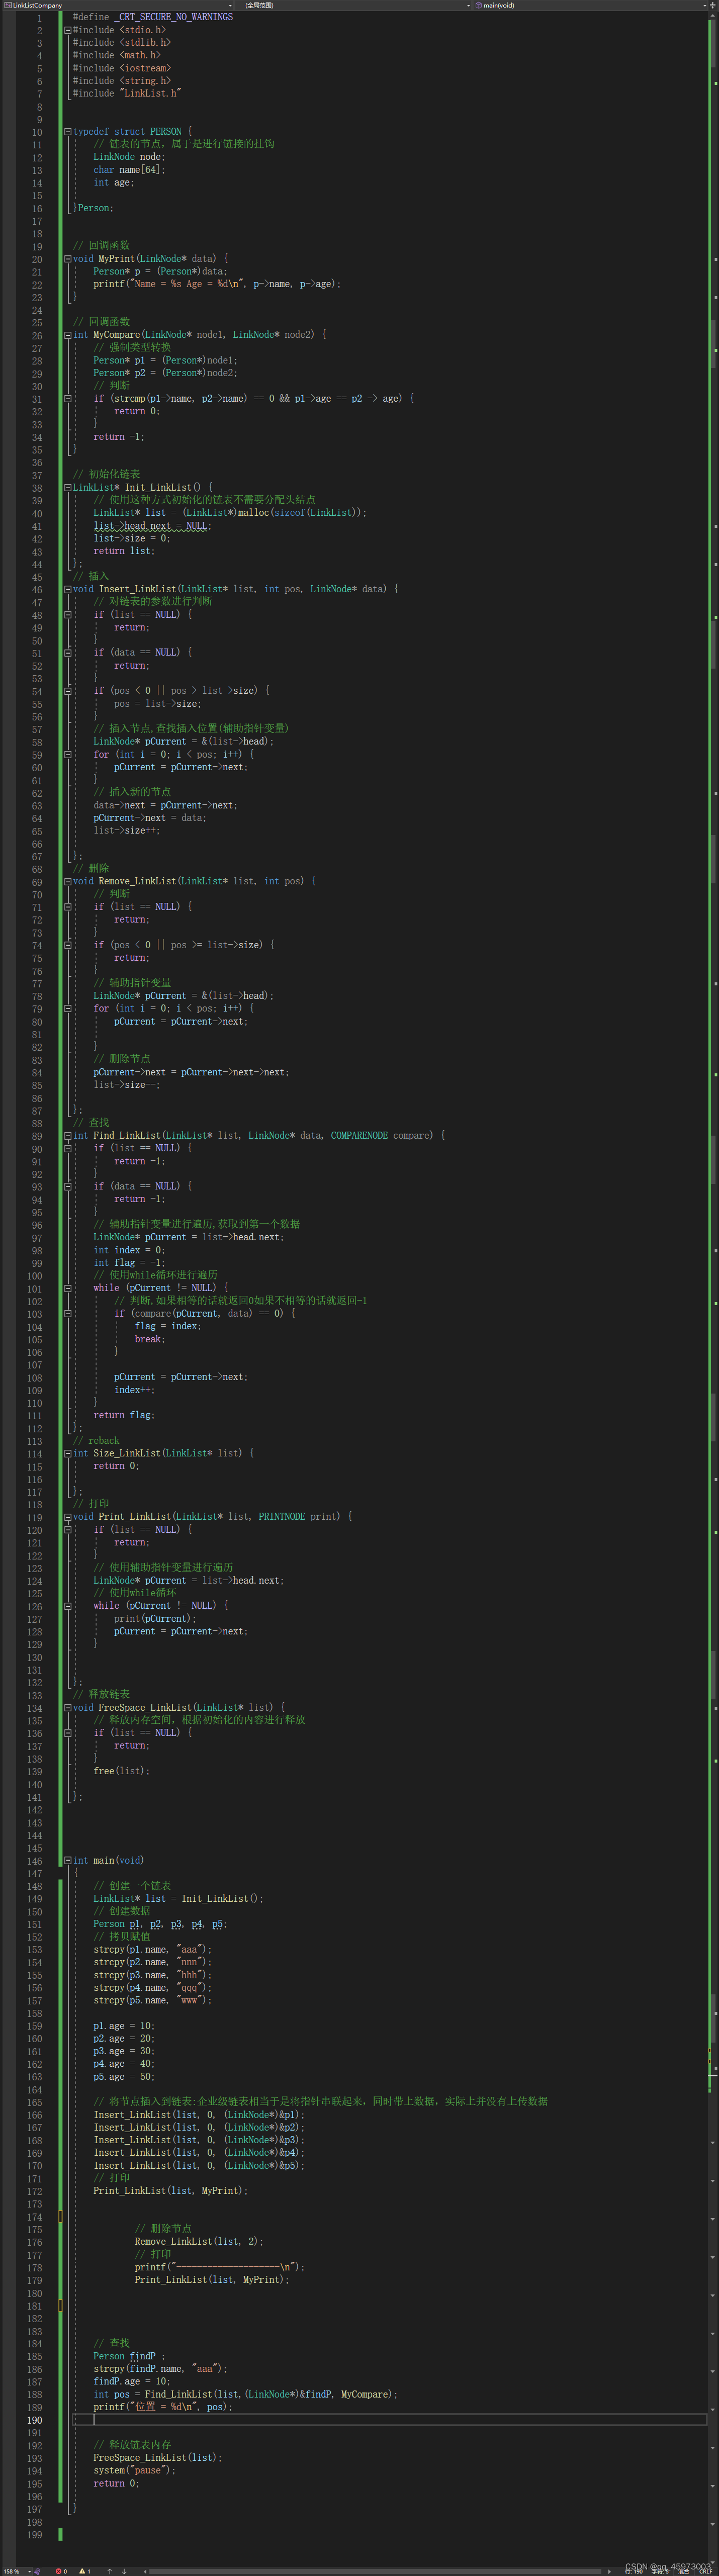The width and height of the screenshot is (719, 2576).
Task: Click 'return flag;' in Find_LinkList
Action: point(124,1415)
